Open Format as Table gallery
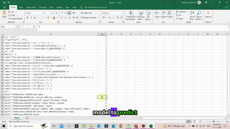This screenshot has width=230, height=129. click(x=141, y=15)
